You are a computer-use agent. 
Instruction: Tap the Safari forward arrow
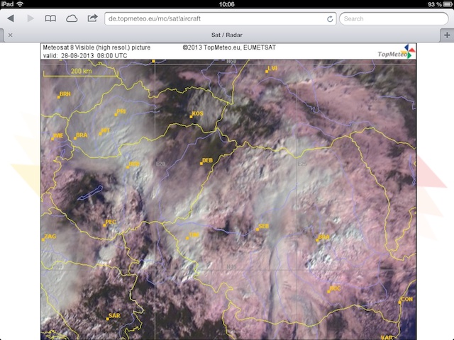point(31,18)
